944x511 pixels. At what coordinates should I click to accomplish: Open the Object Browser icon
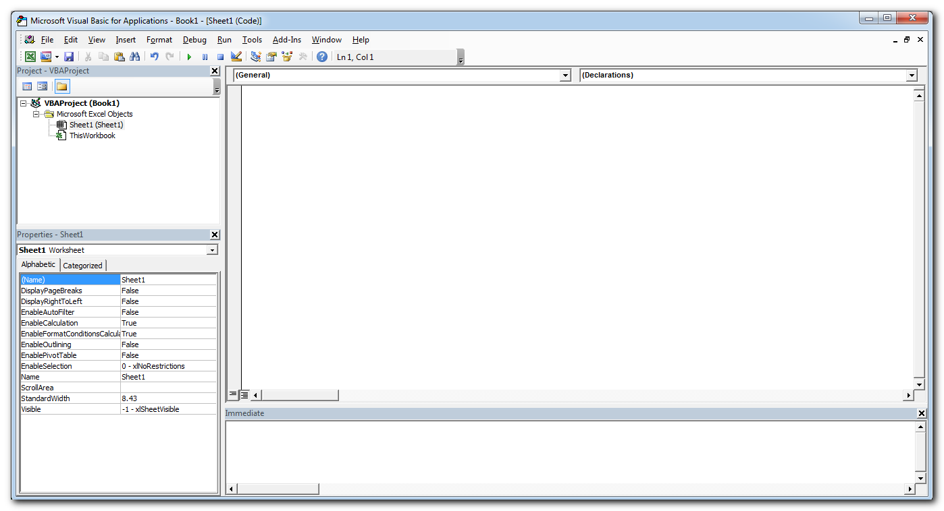click(x=287, y=57)
